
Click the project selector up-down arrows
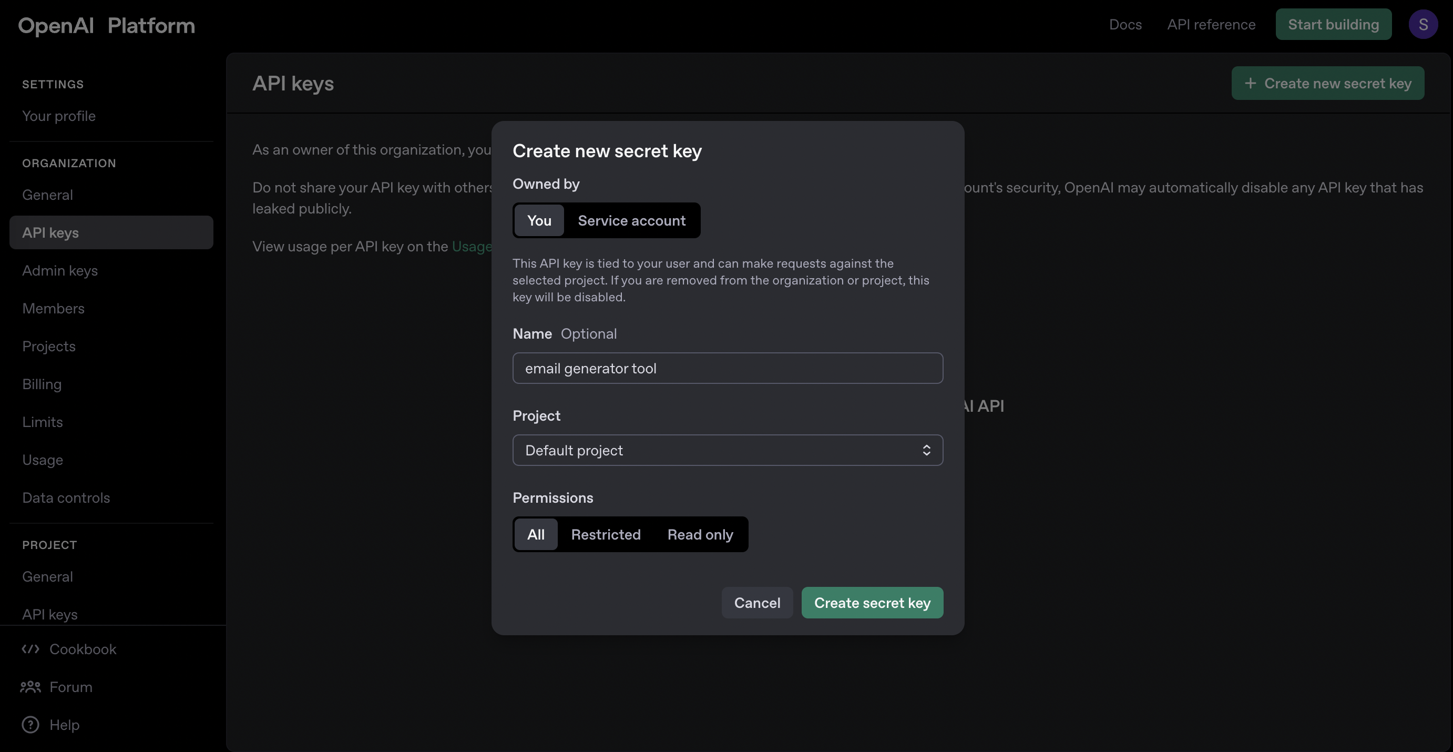(926, 450)
